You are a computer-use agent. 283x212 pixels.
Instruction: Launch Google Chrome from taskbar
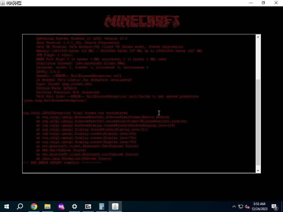pos(34,206)
